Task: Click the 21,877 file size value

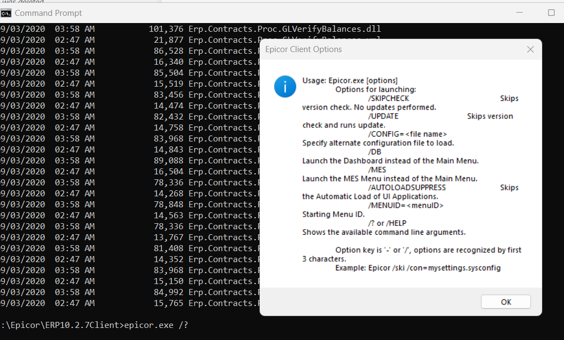Action: tap(169, 40)
